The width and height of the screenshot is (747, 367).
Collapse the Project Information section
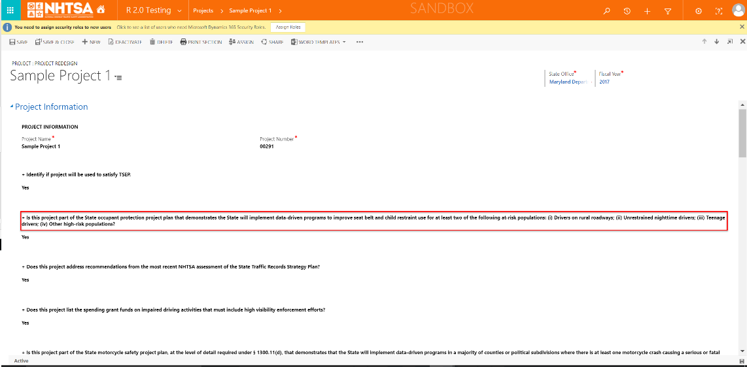pos(12,107)
